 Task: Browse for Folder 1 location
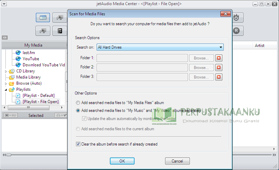point(201,58)
